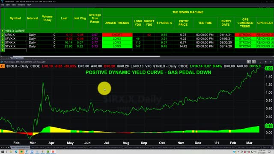Click the Average True Range column header
The image size is (274, 154).
pos(95,18)
